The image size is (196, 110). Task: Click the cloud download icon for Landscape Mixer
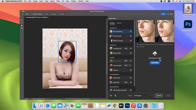tap(131, 49)
